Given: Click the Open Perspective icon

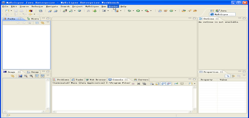Looking at the screenshot, I should tap(212, 11).
